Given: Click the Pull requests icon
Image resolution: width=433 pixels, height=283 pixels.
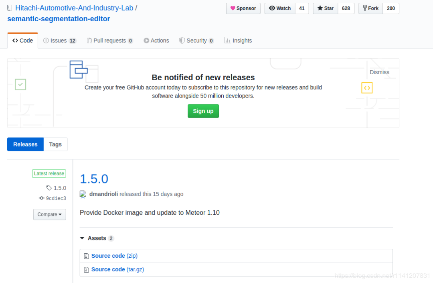Looking at the screenshot, I should coord(89,41).
